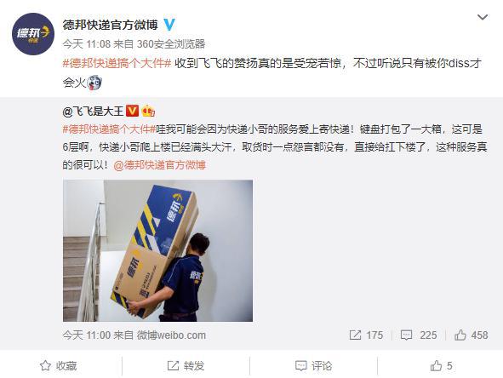
Task: Click the crown thumbs-up membership badge
Action: coord(148,111)
